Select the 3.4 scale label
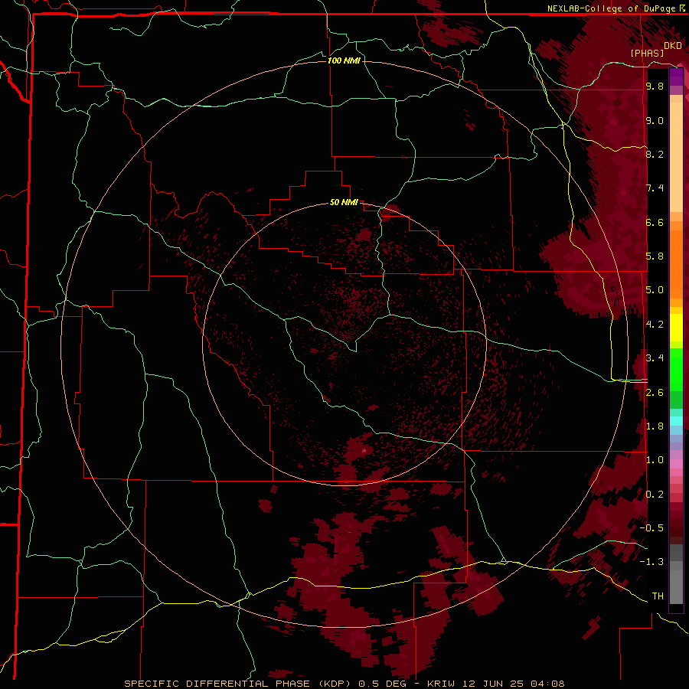This screenshot has height=689, width=689. point(655,358)
